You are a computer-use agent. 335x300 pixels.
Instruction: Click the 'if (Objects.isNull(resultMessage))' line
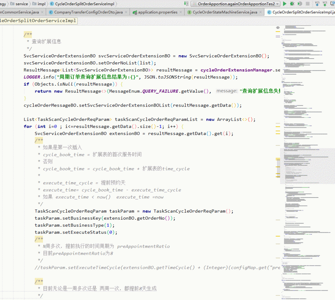73,84
